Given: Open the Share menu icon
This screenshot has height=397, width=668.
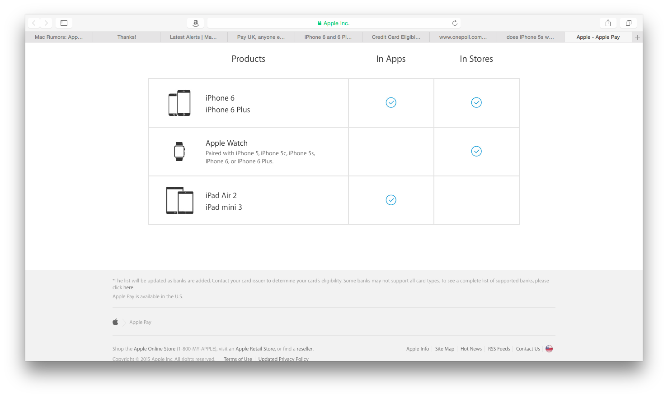Looking at the screenshot, I should [x=608, y=23].
